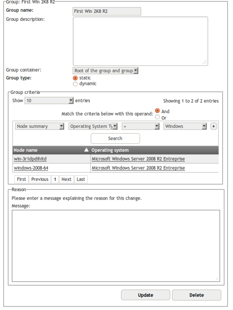
Task: Open OS link for windows-2008-64 row
Action: click(x=138, y=168)
